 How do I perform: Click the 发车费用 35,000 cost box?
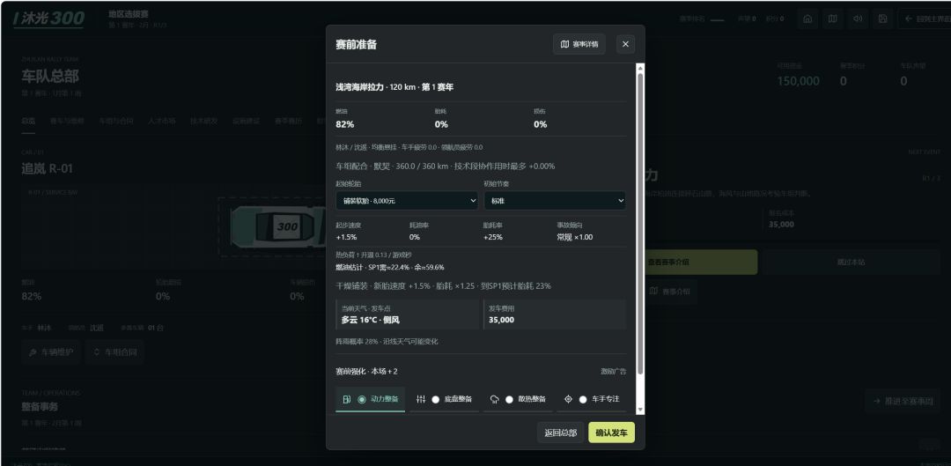pyautogui.click(x=555, y=314)
